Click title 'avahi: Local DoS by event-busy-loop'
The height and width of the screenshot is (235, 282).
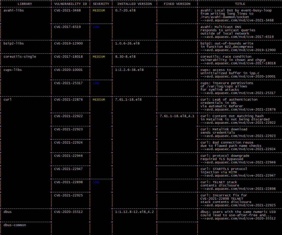(236, 10)
